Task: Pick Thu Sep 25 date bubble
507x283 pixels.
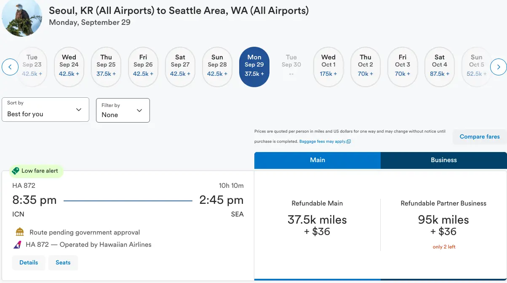Action: coord(106,67)
